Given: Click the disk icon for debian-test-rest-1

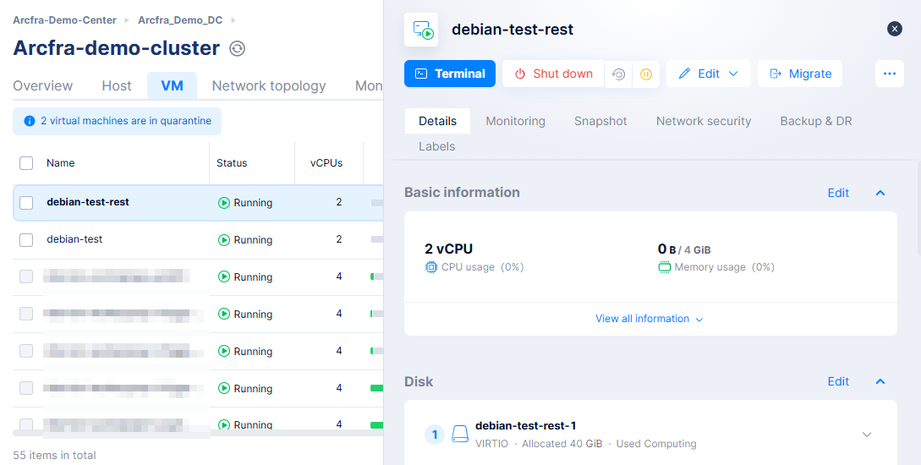Looking at the screenshot, I should click(x=460, y=435).
